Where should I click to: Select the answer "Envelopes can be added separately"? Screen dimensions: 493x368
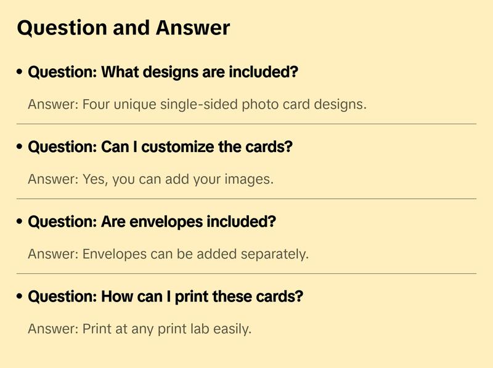pos(168,254)
